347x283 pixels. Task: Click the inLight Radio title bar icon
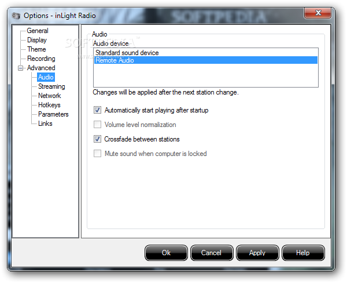coord(16,16)
